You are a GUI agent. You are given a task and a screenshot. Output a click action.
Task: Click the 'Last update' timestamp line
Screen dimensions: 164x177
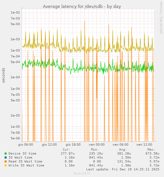(x=123, y=169)
